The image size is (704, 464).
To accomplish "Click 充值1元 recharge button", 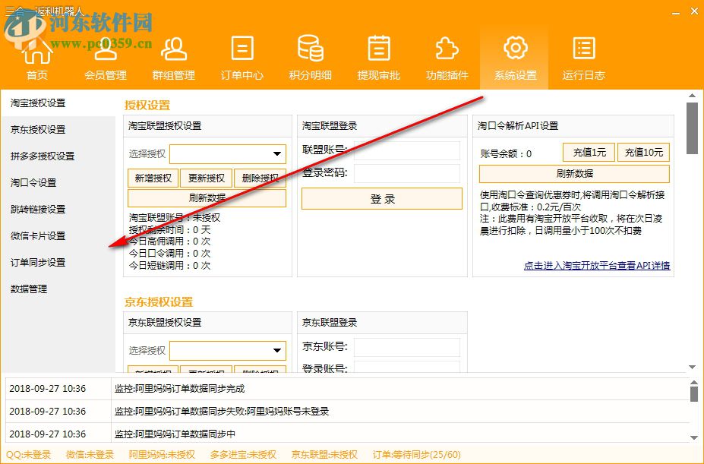I will pos(588,152).
